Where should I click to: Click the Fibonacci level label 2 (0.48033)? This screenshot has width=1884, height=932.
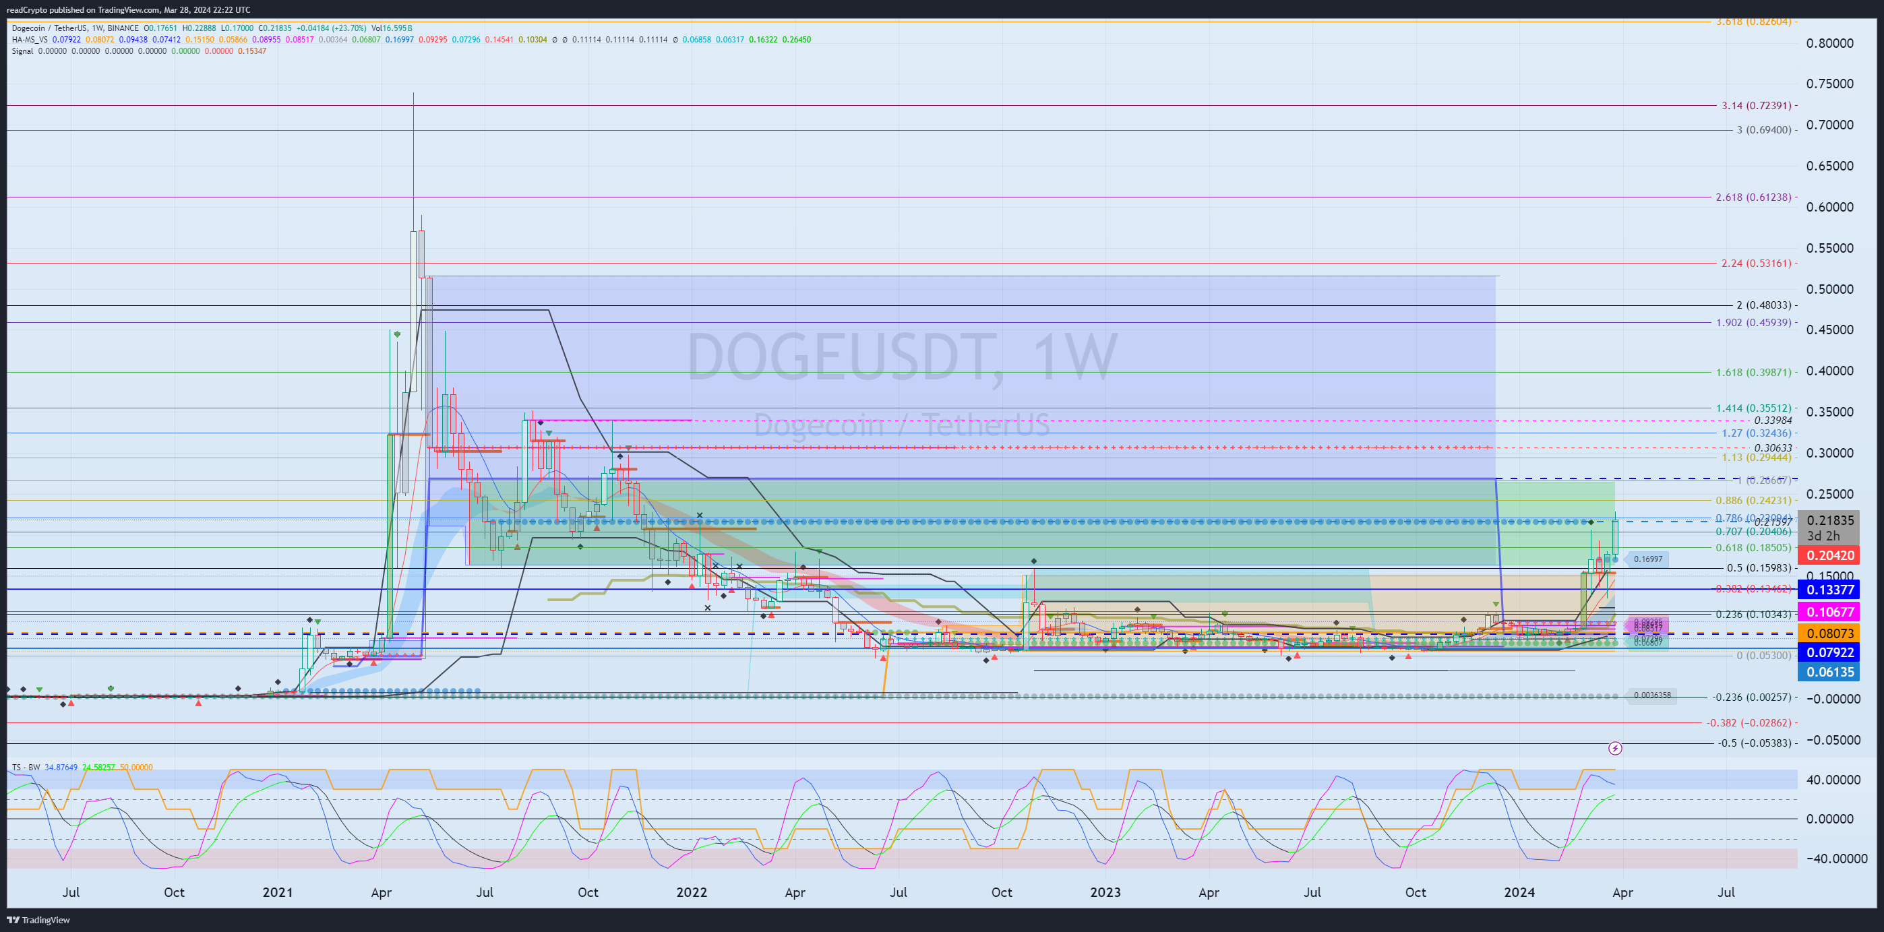pyautogui.click(x=1764, y=305)
